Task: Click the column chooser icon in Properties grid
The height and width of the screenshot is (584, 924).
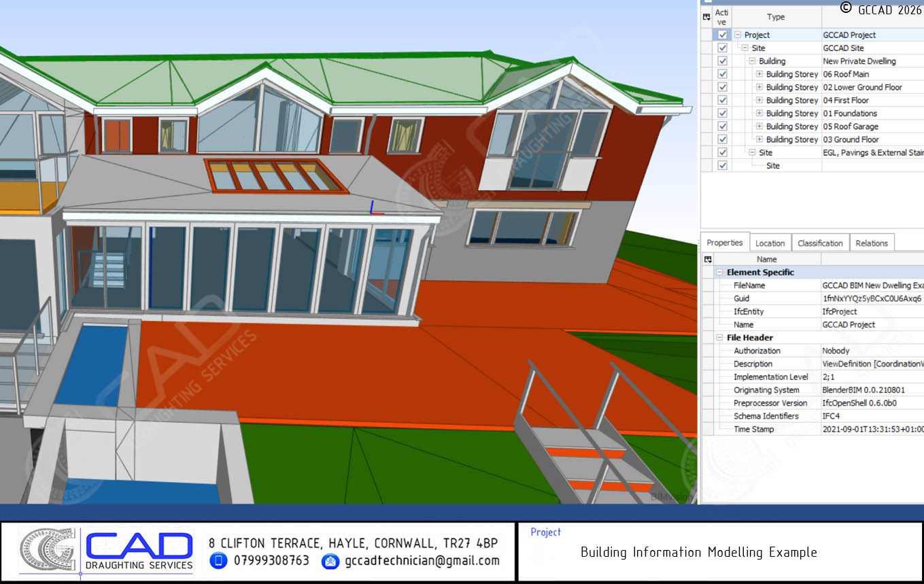Action: click(708, 259)
